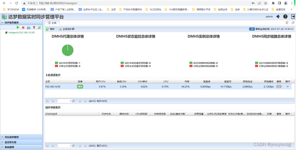Click the logout exit icon at the top right

coord(293,17)
